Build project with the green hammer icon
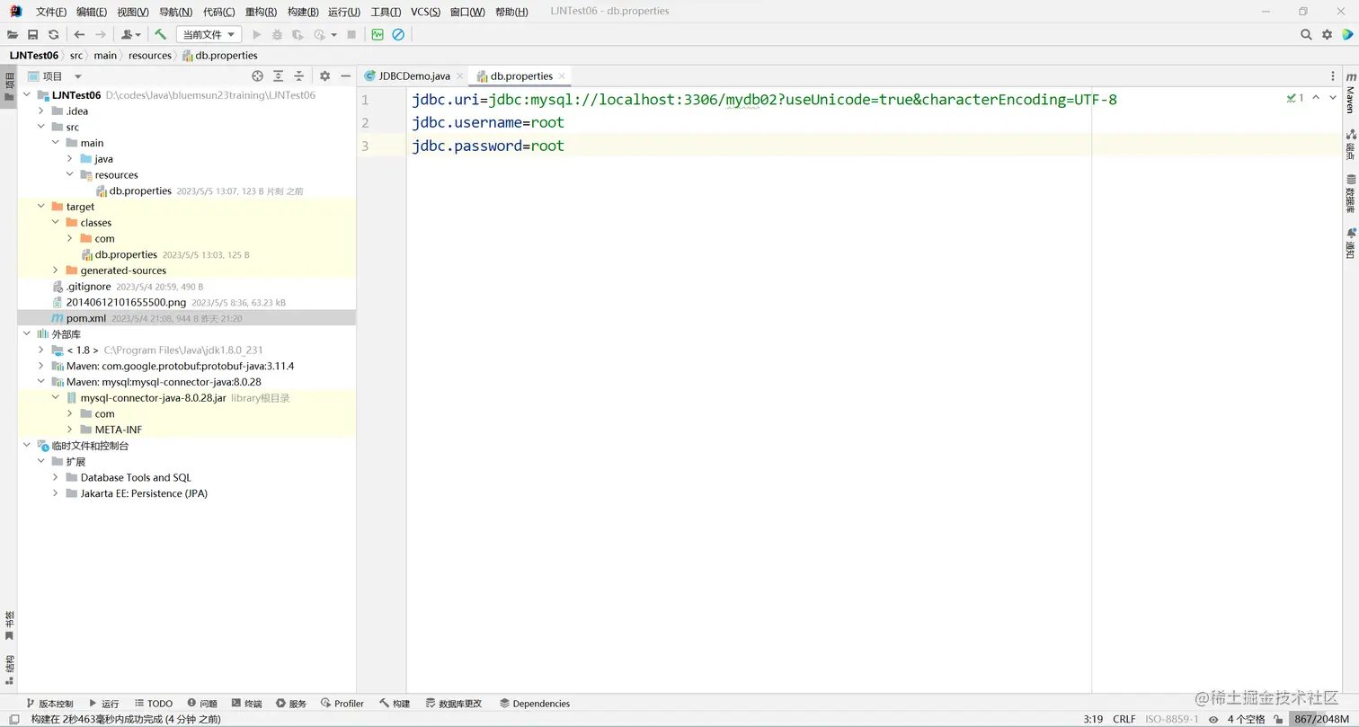 click(161, 34)
